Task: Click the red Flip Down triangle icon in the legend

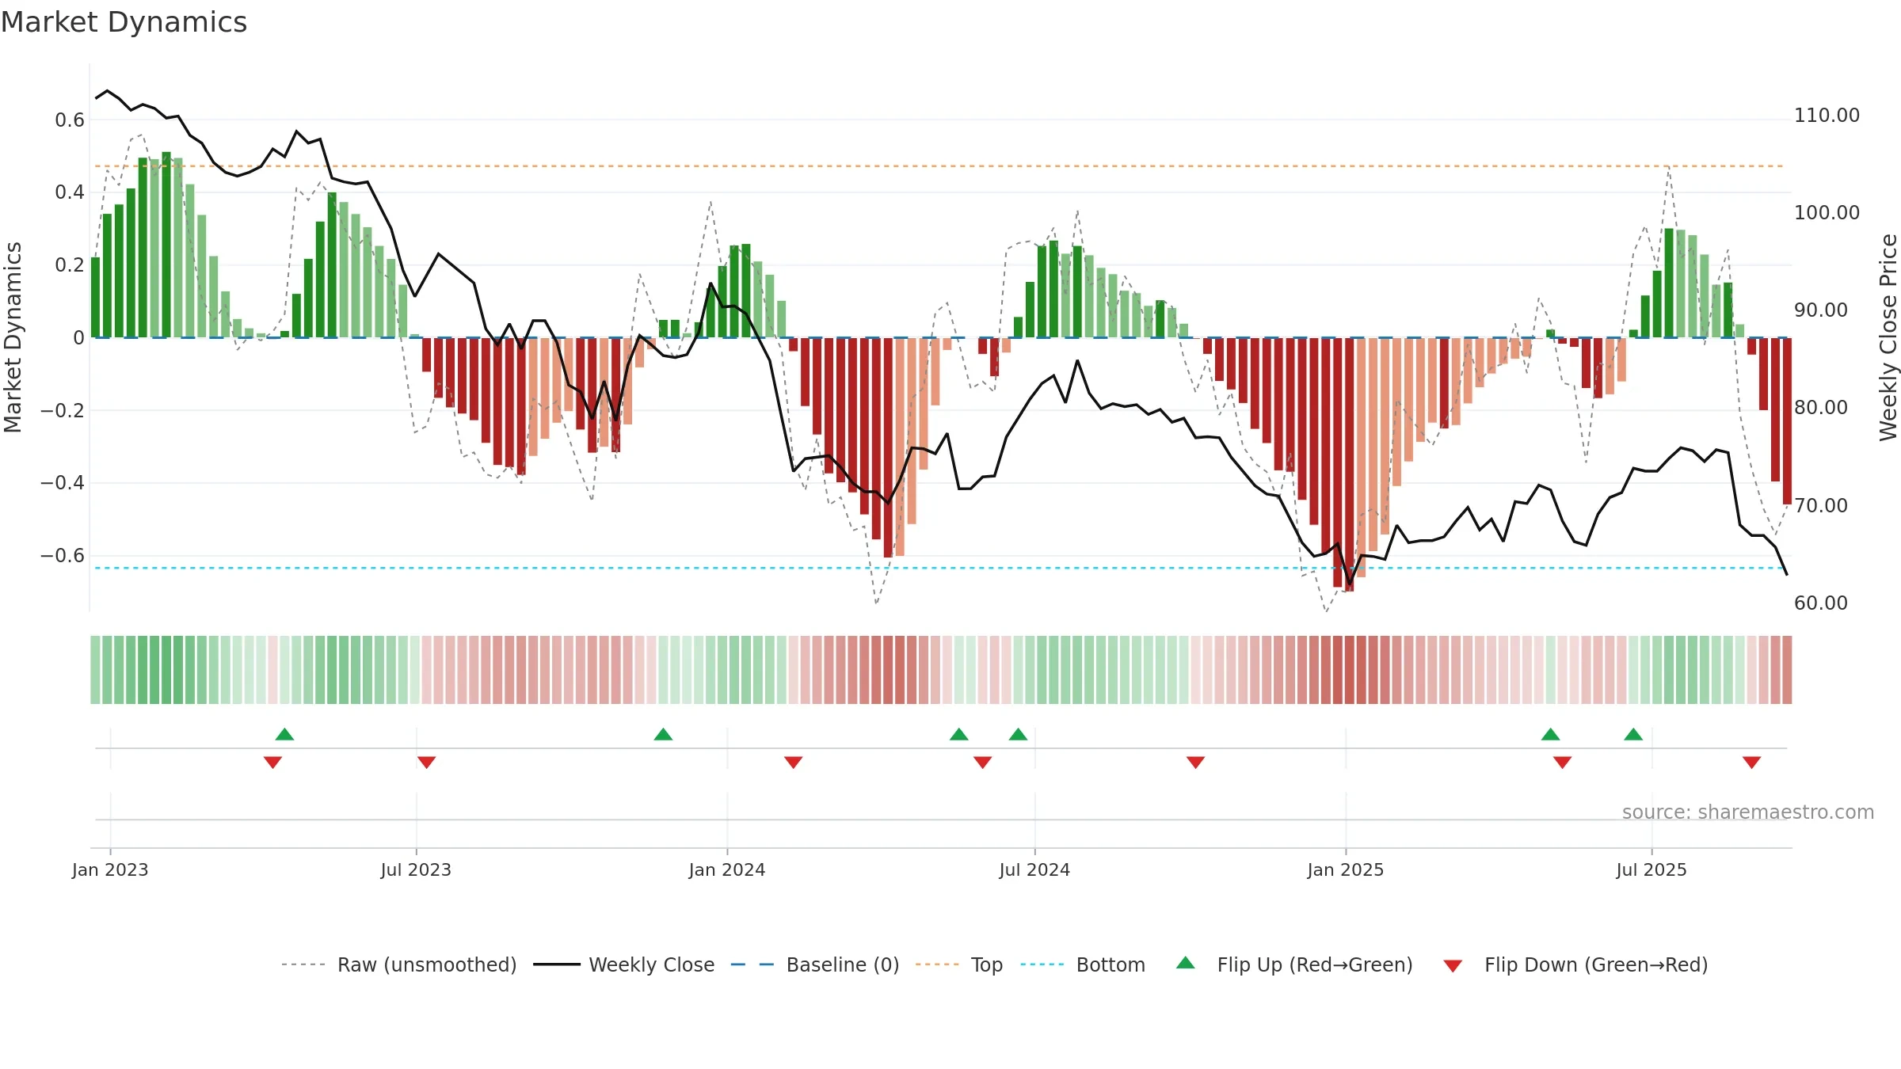Action: pos(1453,966)
